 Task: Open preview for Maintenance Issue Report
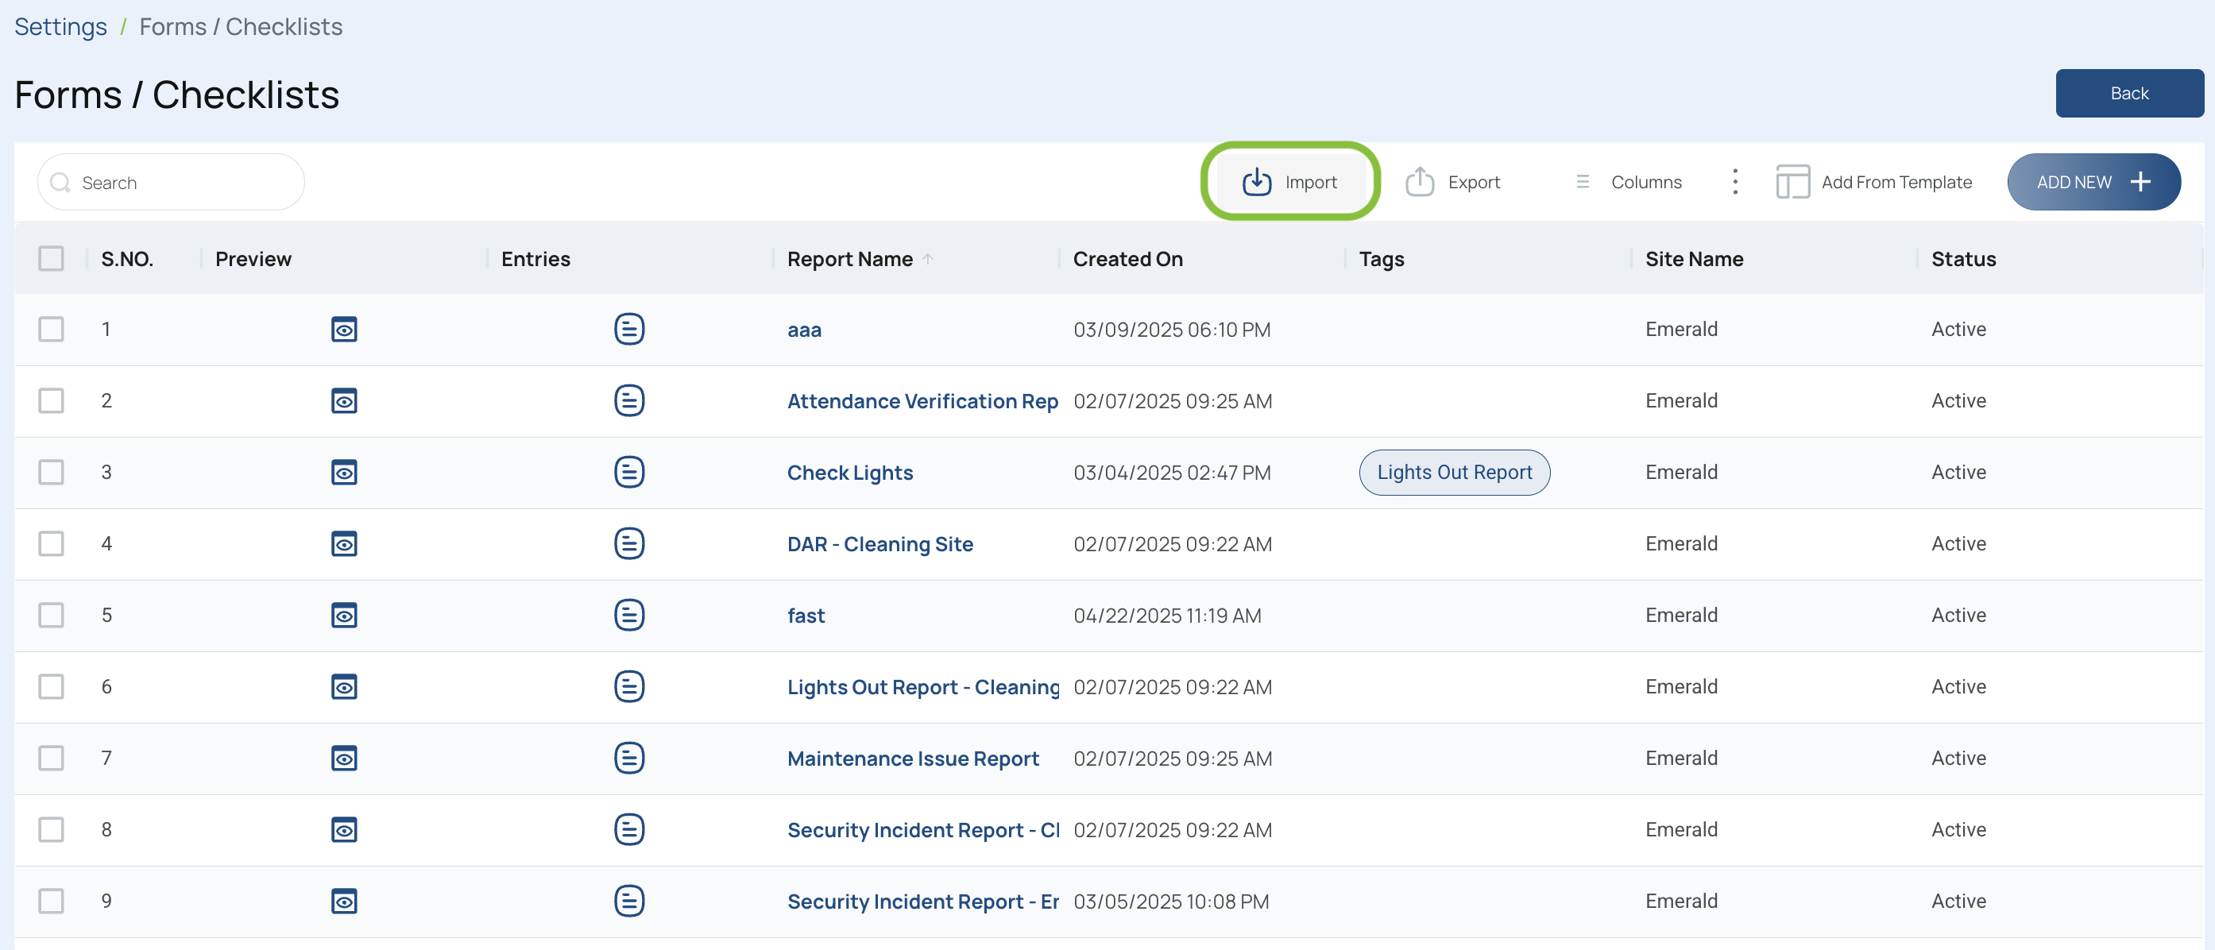coord(344,758)
